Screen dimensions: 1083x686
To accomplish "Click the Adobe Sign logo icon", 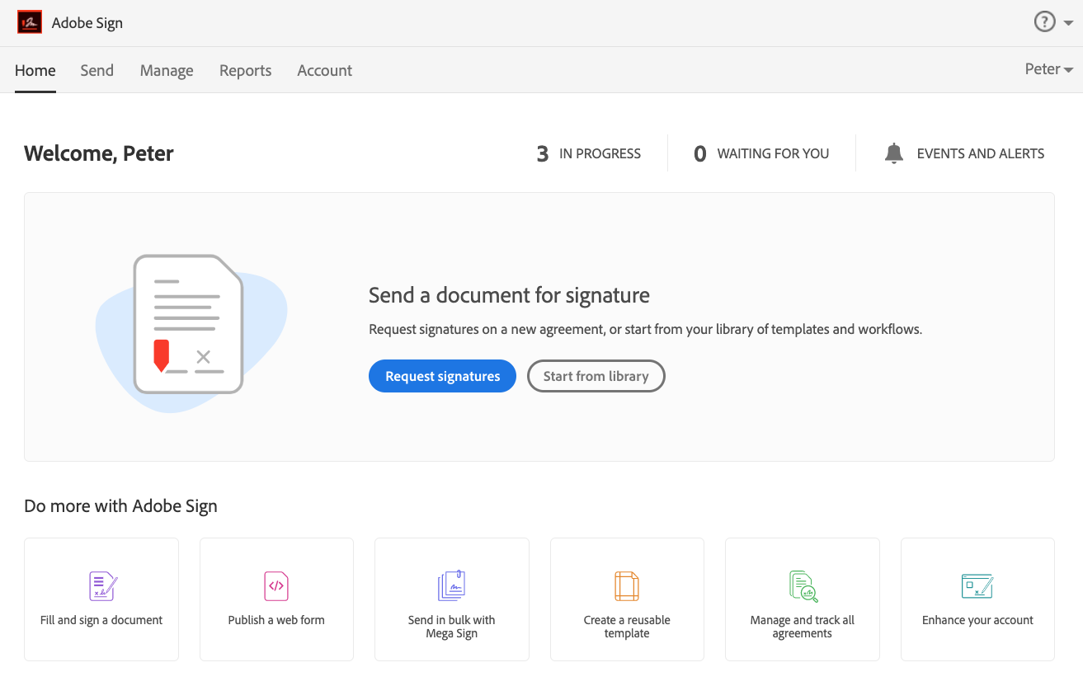I will (x=30, y=22).
